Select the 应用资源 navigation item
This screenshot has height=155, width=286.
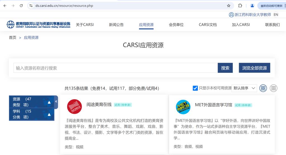click(x=146, y=25)
